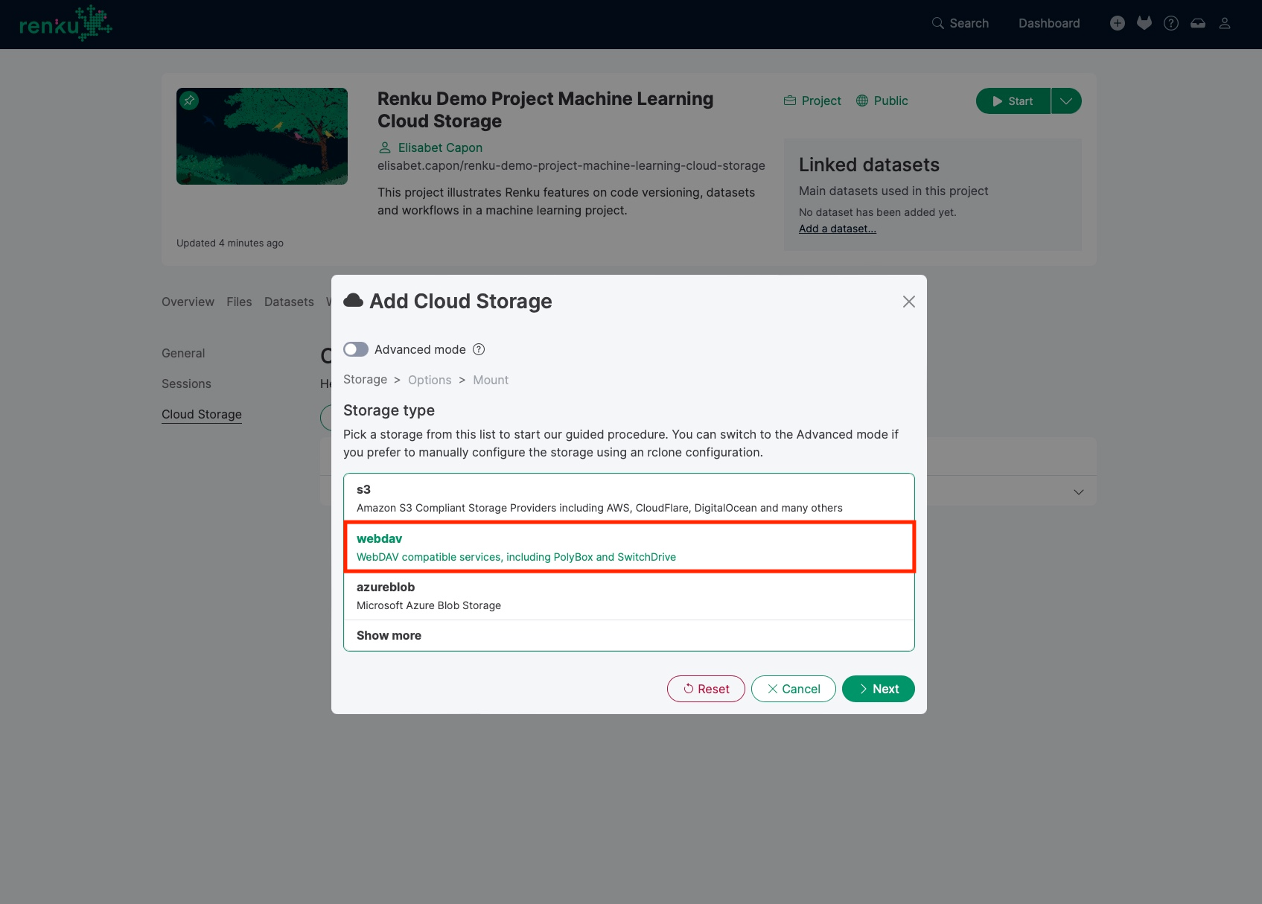Click the Renku logo
The image size is (1262, 904).
(66, 23)
